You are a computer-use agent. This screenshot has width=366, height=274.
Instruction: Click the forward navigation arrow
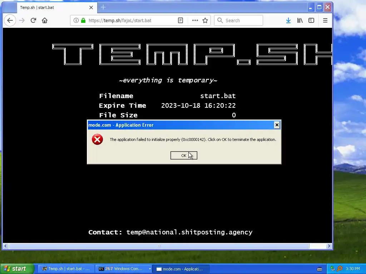[x=22, y=20]
